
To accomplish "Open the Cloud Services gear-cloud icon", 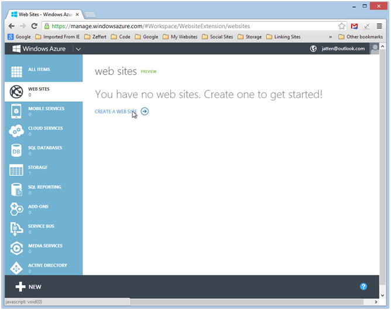I will pos(16,131).
